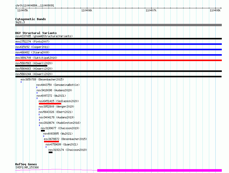Open nsv6451415 Sedlazeck2020 label
This screenshot has width=229, height=173.
pos(59,101)
